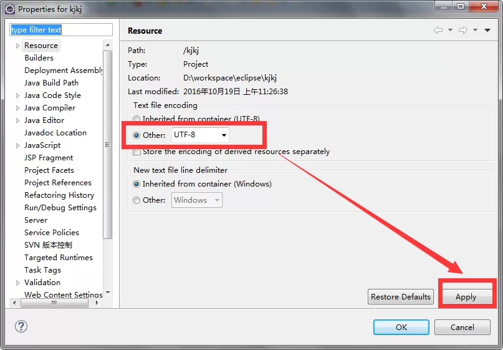Open the SVN 版本控制 page
The height and width of the screenshot is (350, 503).
tap(48, 245)
